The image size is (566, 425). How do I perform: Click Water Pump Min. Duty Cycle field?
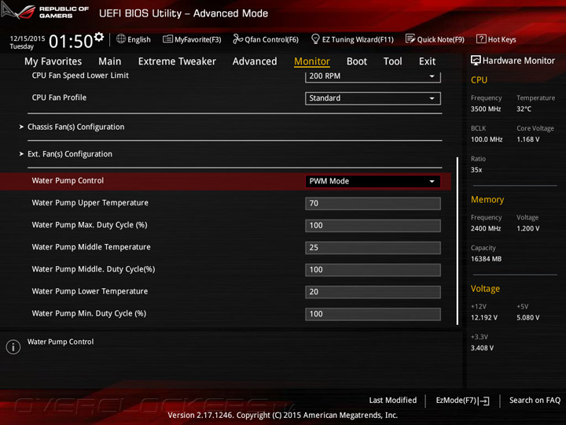373,314
